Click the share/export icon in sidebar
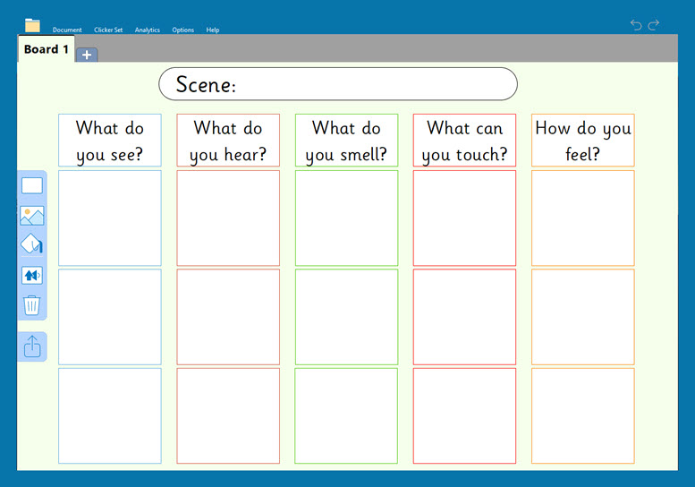 coord(31,346)
